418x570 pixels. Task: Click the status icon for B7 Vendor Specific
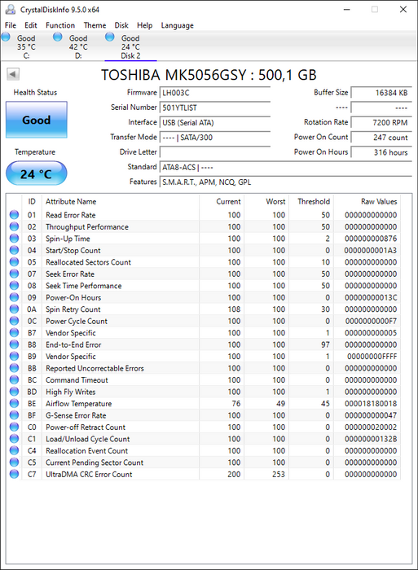14,332
